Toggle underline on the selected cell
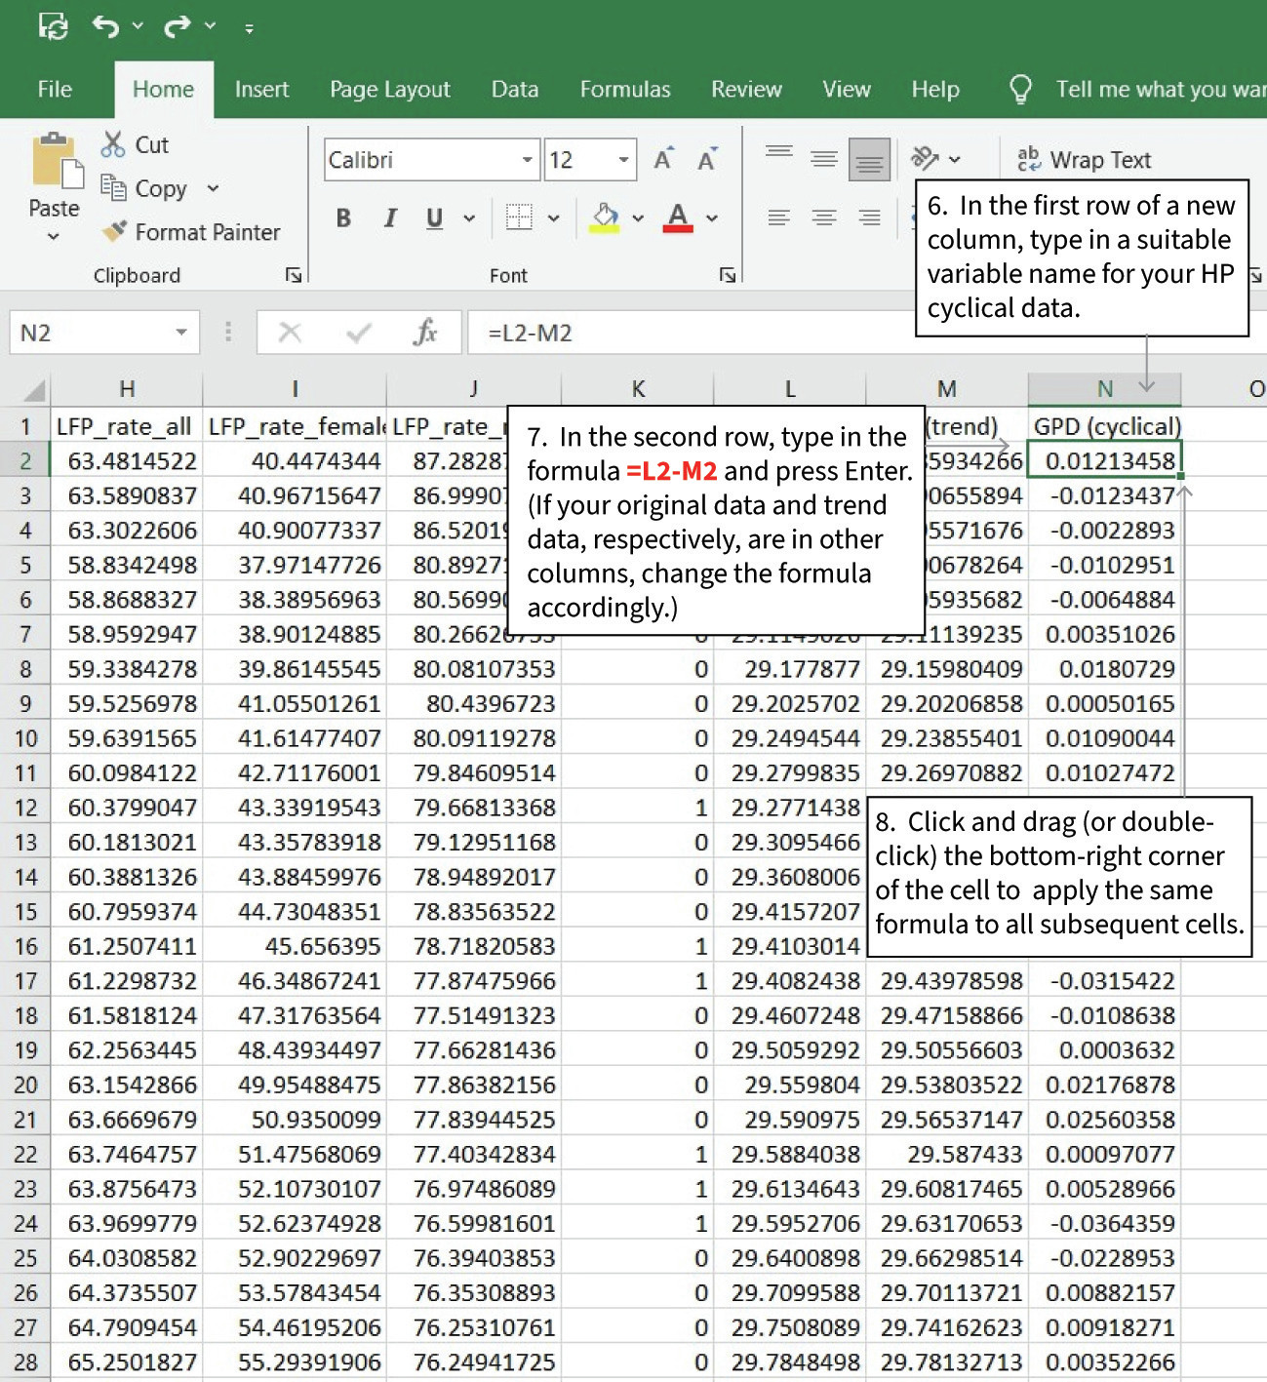The image size is (1267, 1382). tap(434, 217)
